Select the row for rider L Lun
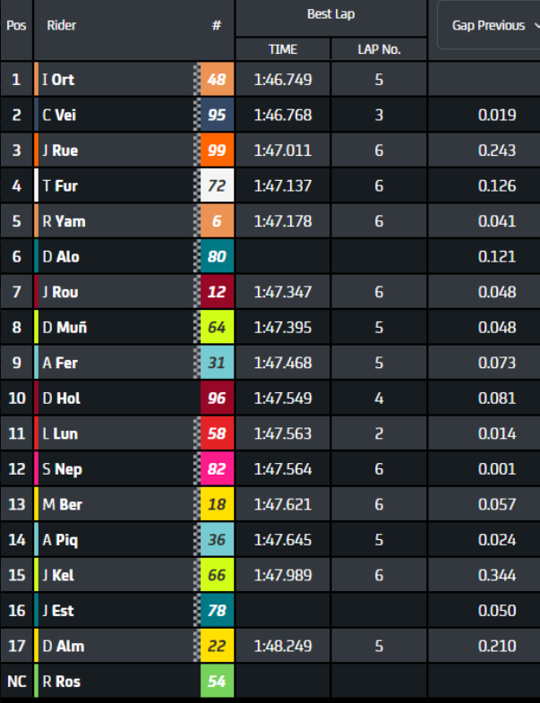This screenshot has width=540, height=703. tap(60, 434)
